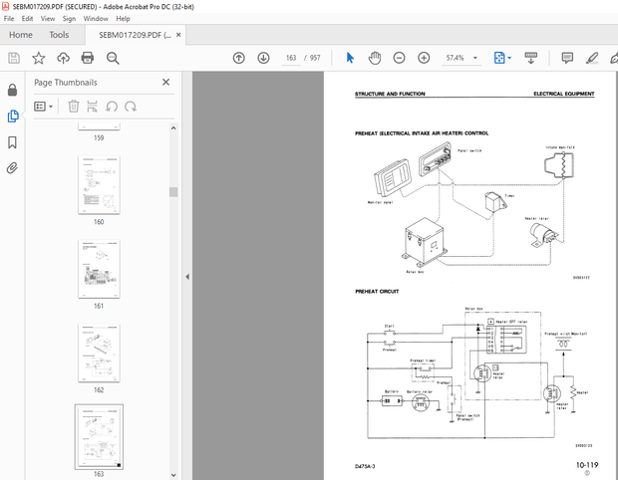Open the Help menu
This screenshot has height=480, width=618.
click(123, 19)
